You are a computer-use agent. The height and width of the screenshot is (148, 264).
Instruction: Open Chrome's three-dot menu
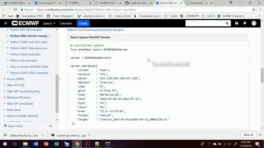[260, 10]
